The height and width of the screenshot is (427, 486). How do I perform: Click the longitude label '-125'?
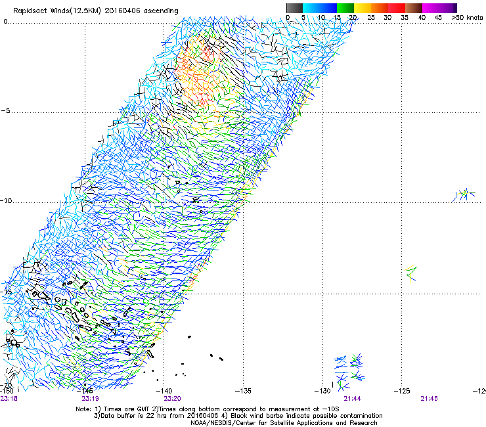click(402, 391)
